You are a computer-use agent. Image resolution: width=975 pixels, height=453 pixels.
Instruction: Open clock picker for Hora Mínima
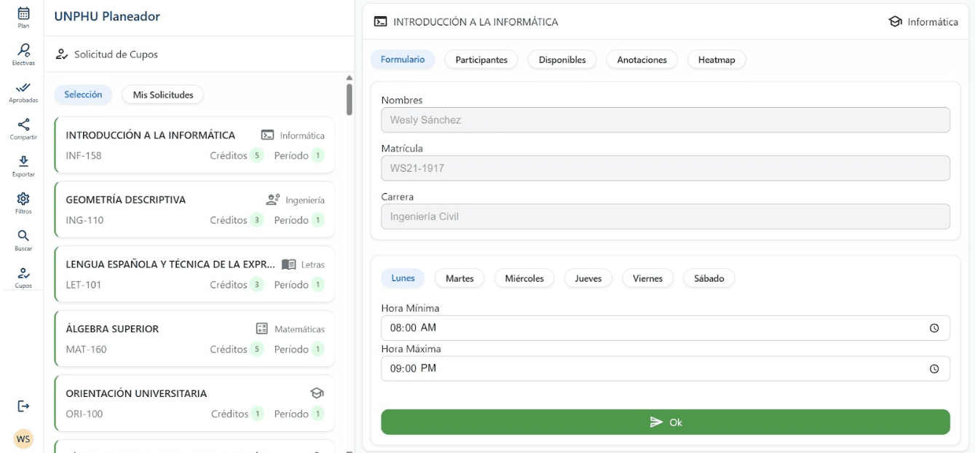point(934,328)
